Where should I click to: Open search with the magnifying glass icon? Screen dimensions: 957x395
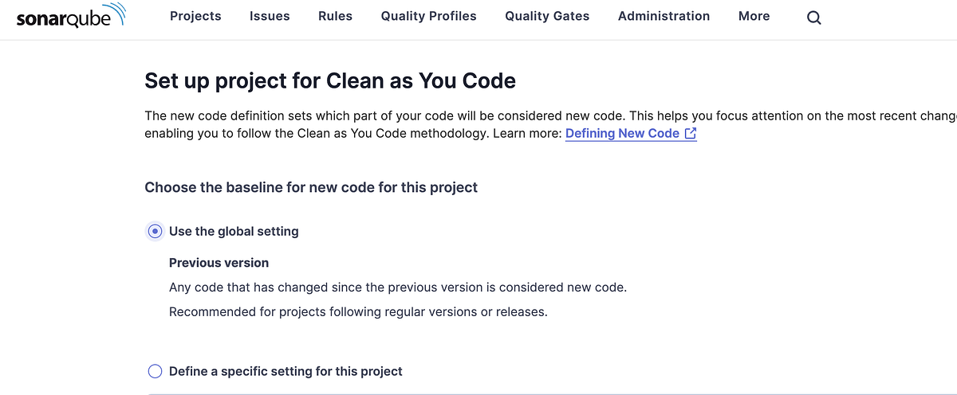pos(813,18)
